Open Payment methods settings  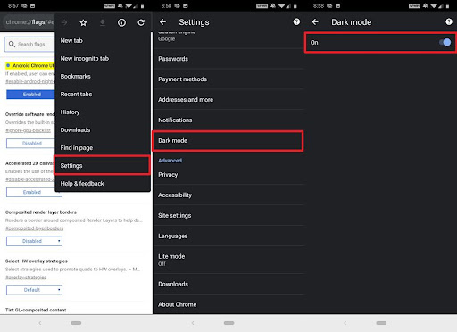click(x=228, y=79)
